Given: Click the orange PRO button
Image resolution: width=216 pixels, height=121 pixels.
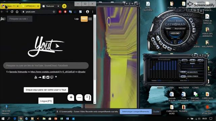Looking at the screenshot, I should pyautogui.click(x=84, y=19).
